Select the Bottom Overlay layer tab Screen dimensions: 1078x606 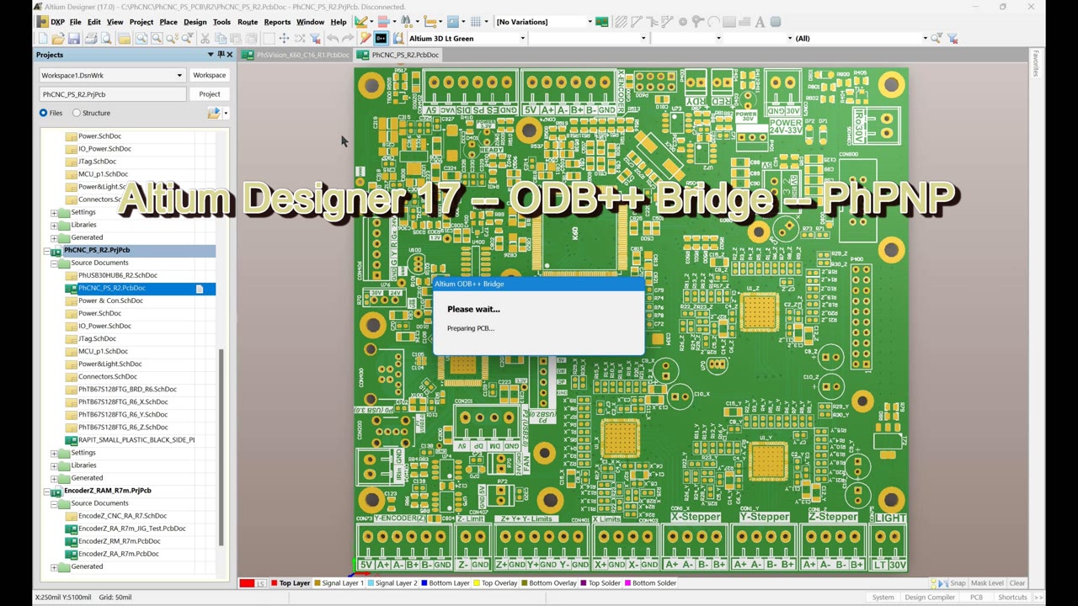tap(549, 583)
